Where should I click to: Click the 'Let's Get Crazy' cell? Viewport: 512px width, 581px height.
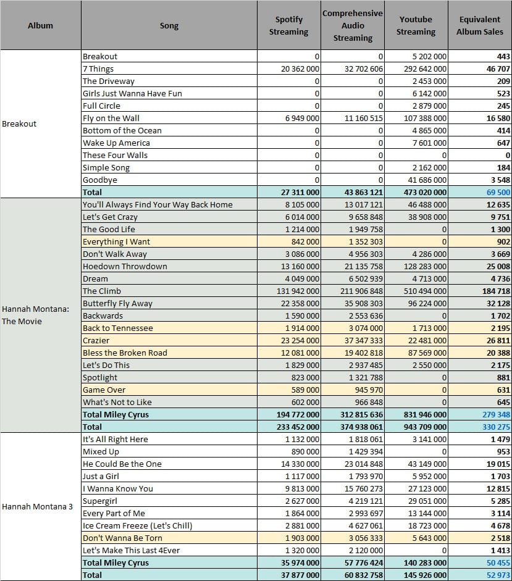click(169, 217)
